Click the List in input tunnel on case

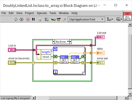[34, 50]
